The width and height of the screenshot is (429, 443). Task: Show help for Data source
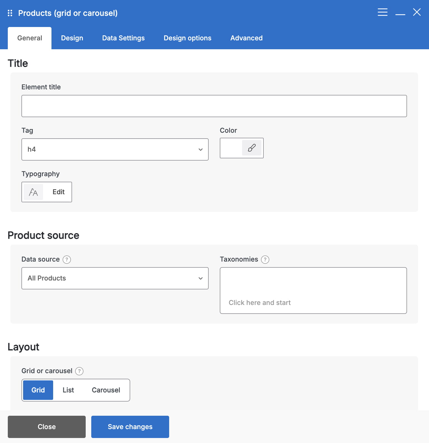tap(67, 259)
